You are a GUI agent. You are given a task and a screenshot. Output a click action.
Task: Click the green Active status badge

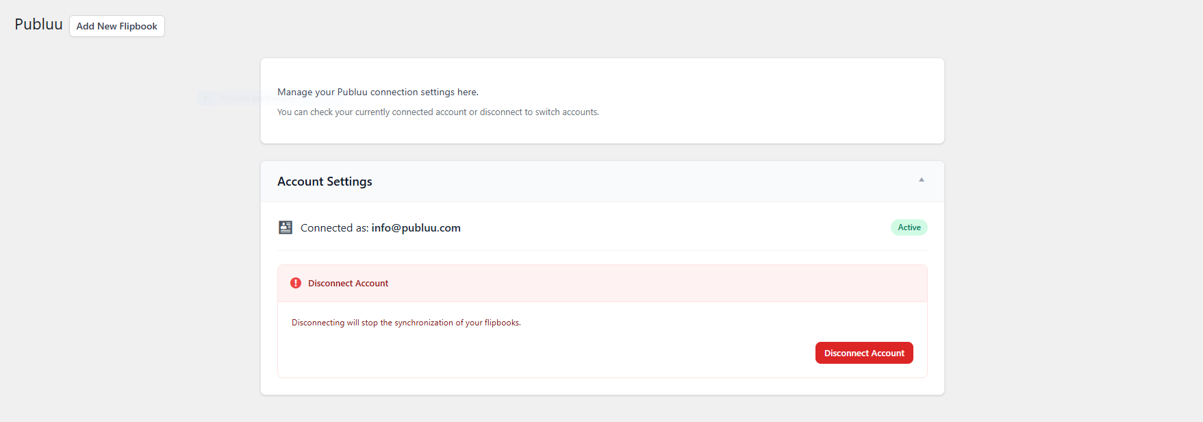pyautogui.click(x=909, y=227)
